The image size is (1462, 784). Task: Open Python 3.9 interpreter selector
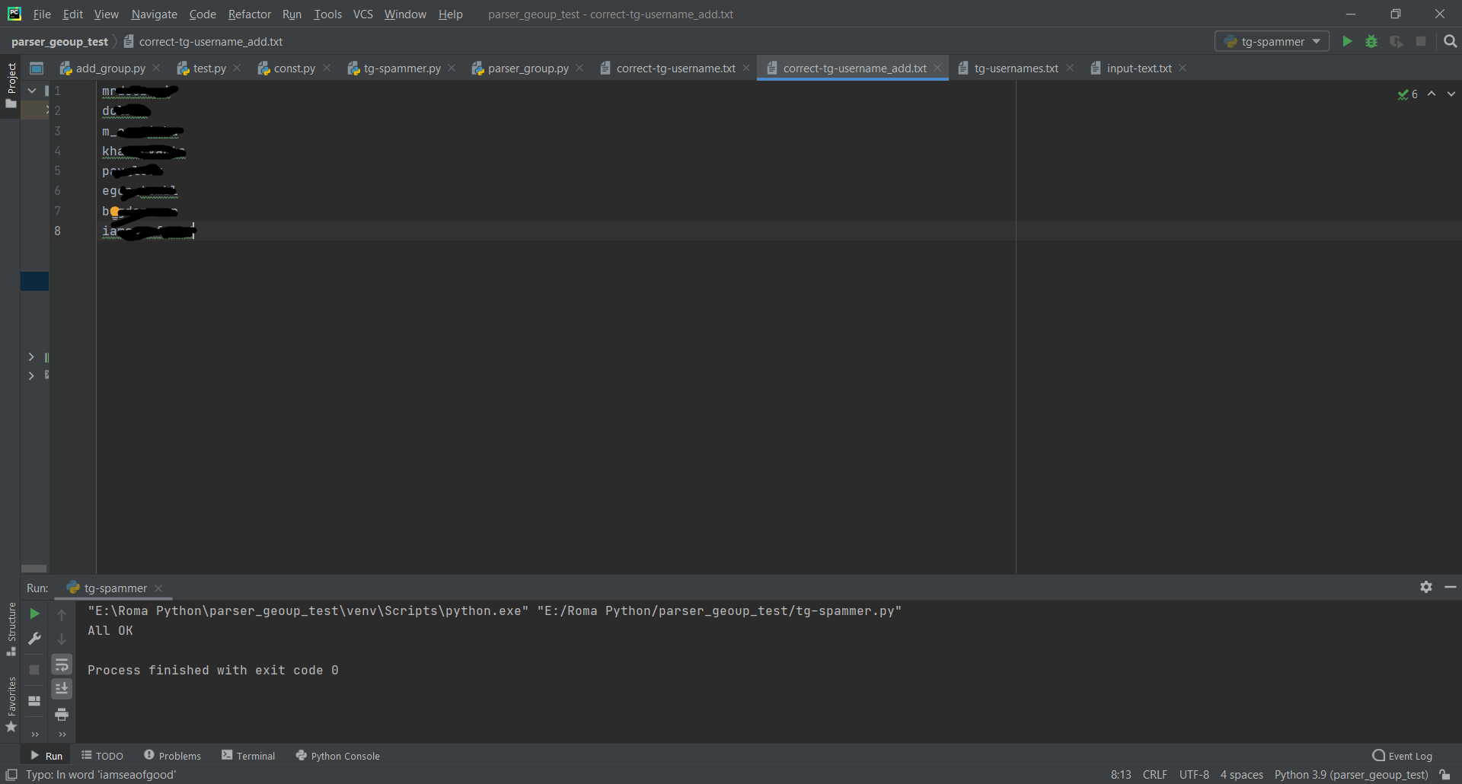(1351, 775)
